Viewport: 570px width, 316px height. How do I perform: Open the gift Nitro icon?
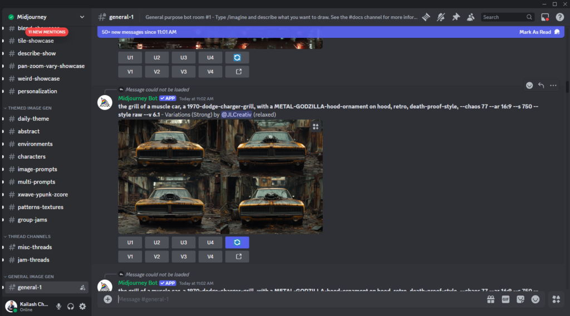491,299
